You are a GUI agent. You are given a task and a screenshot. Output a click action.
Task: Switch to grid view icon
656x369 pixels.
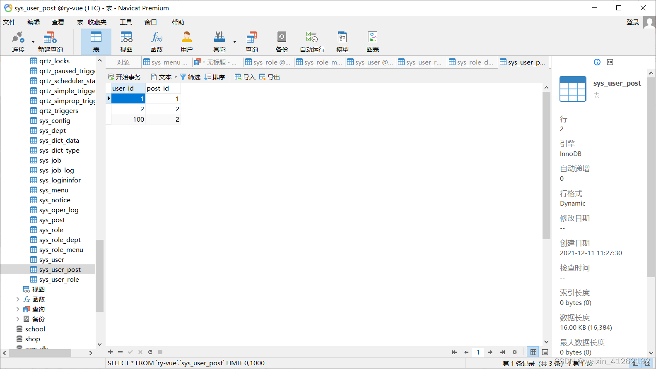[533, 352]
